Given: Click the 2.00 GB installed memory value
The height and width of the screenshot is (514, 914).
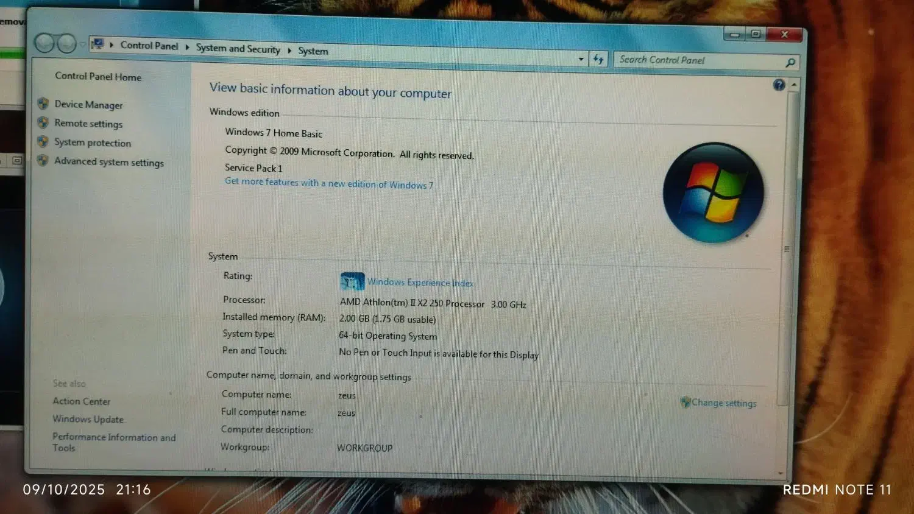Looking at the screenshot, I should [388, 319].
